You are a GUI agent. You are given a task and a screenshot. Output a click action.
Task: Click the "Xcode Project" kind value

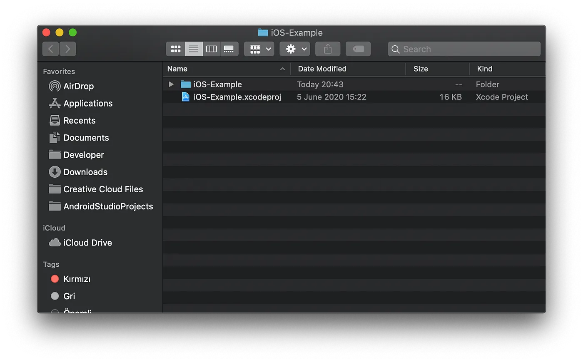click(x=502, y=97)
